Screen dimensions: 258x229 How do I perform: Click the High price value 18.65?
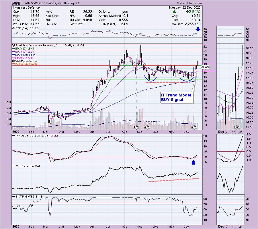point(35,16)
